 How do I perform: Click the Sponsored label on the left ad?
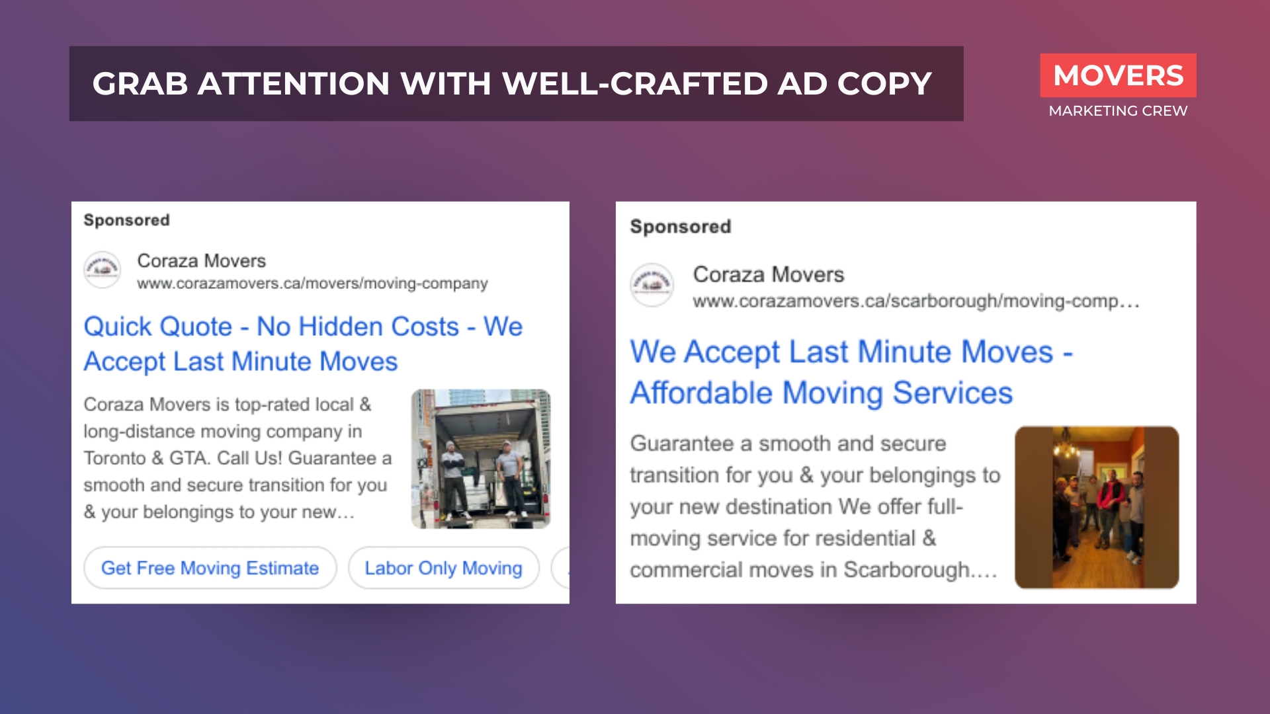tap(126, 220)
